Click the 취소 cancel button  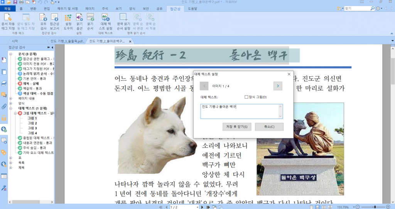point(269,126)
